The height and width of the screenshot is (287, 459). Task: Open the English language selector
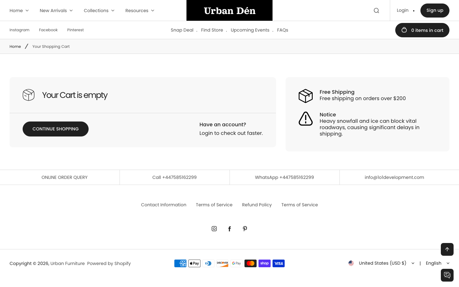tap(438, 263)
